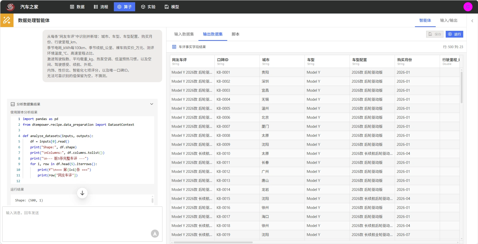Viewport: 478px width, 244px height.
Task: Open the 模型 menu
Action: point(172,7)
